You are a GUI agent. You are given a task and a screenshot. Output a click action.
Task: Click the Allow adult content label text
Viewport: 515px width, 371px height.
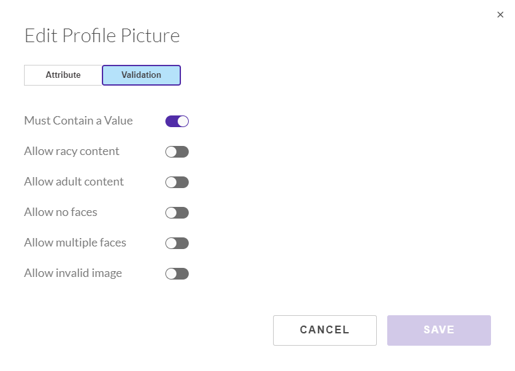74,182
